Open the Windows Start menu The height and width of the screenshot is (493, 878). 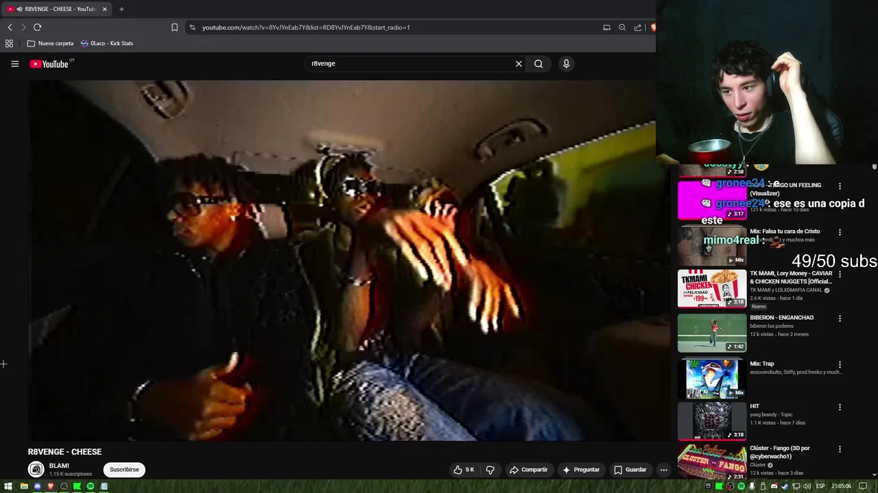pos(10,486)
